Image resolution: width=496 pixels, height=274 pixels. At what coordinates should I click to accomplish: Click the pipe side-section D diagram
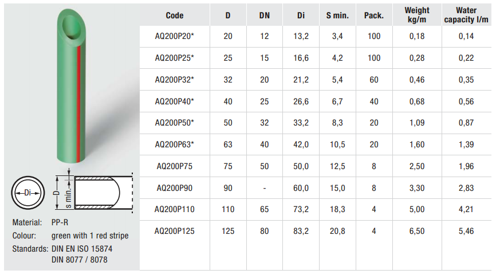(94, 193)
